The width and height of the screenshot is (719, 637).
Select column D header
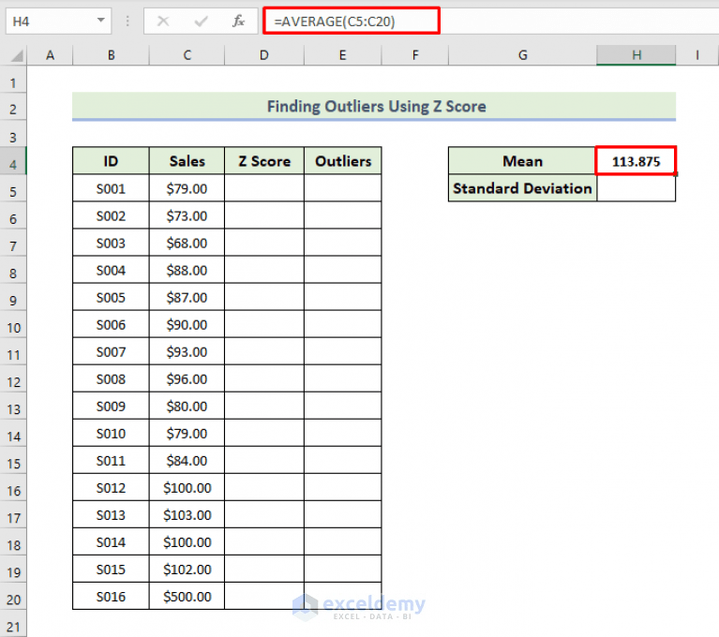(x=264, y=55)
